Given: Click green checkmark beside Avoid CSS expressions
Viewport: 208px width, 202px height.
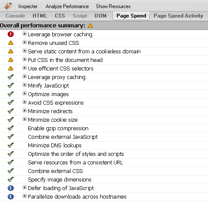Looking at the screenshot, I should tap(11, 102).
